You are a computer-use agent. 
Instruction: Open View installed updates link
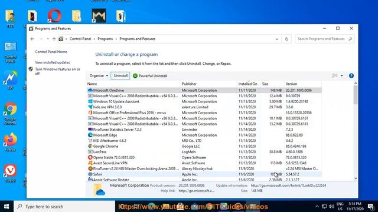pos(53,62)
